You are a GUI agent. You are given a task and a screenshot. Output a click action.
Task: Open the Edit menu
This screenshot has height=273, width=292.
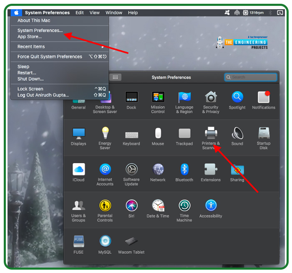click(80, 13)
